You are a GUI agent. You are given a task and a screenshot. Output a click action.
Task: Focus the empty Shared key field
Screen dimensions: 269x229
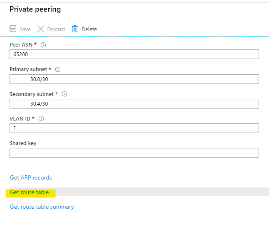[134, 153]
